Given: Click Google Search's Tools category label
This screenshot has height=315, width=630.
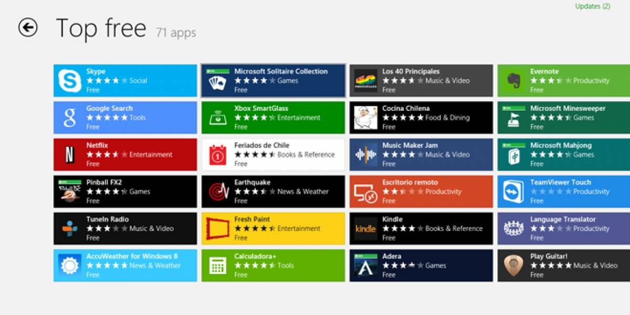Looking at the screenshot, I should point(138,118).
